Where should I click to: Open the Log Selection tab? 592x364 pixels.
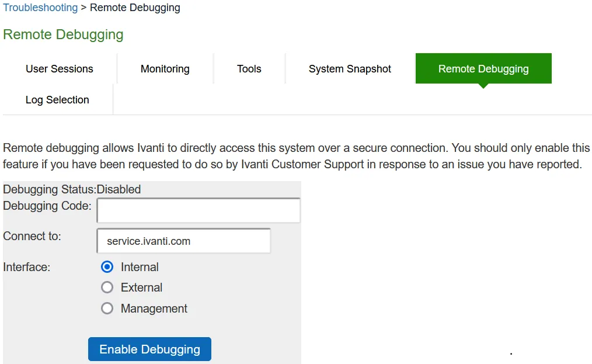coord(57,100)
